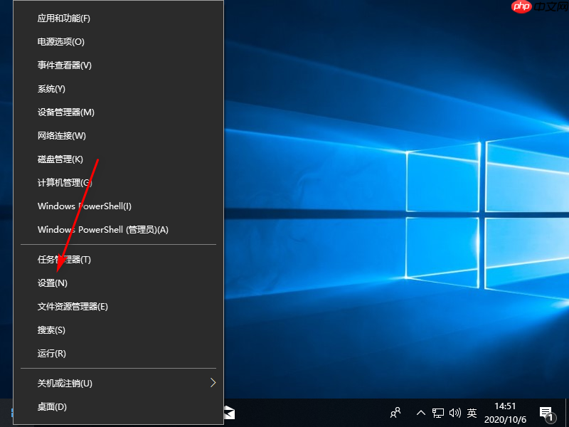569x427 pixels.
Task: Open 设置 from the context menu
Action: (x=53, y=283)
